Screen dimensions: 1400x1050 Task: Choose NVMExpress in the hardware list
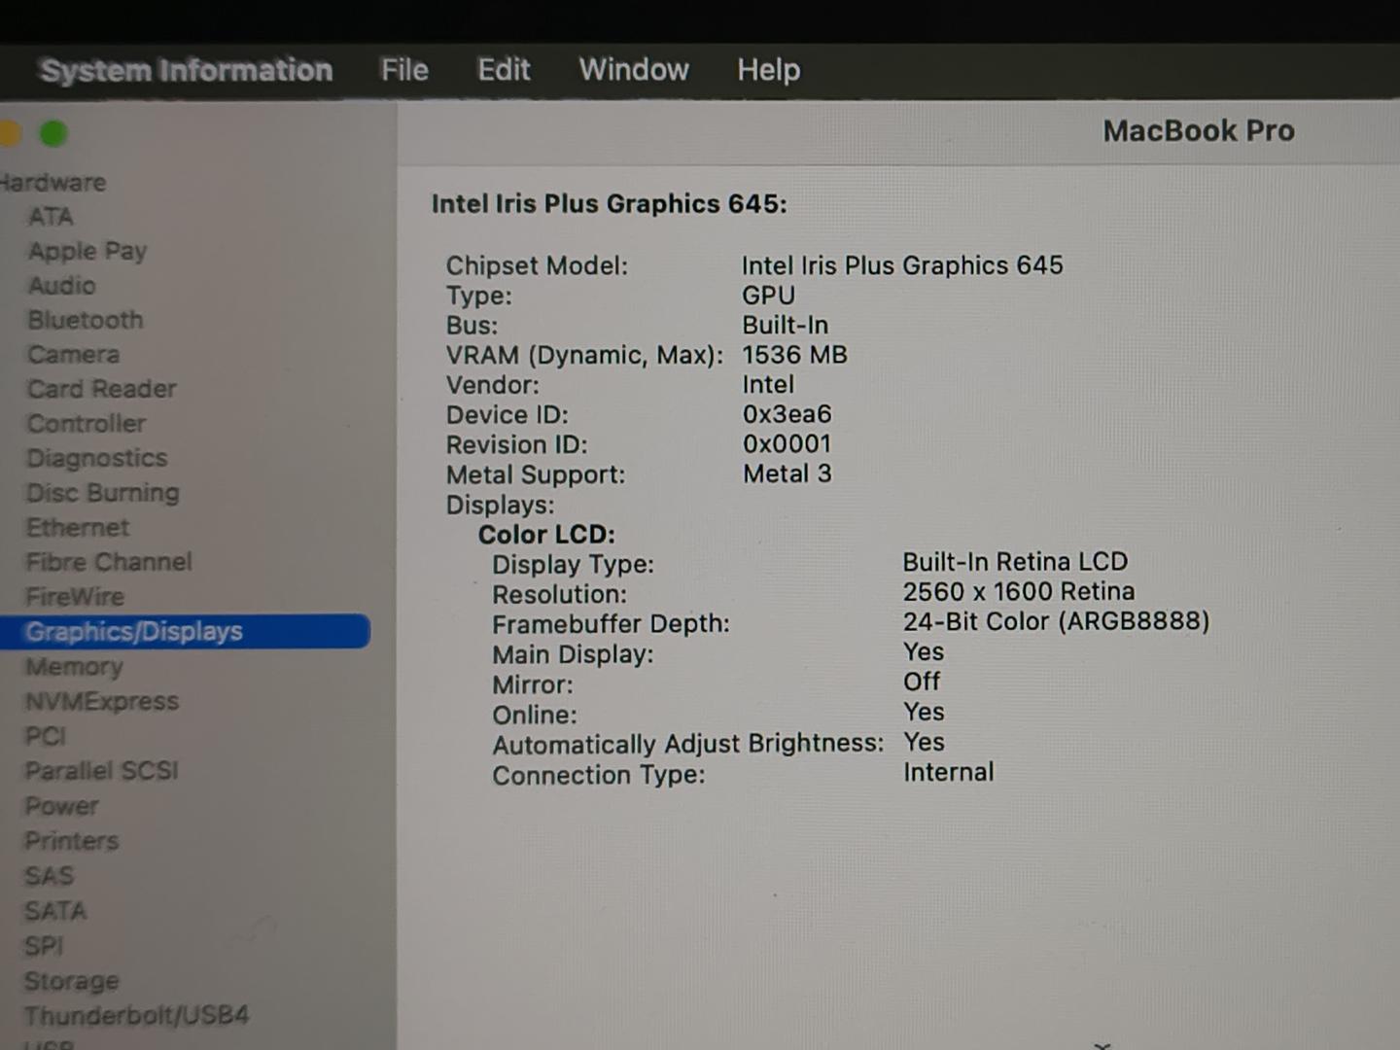point(102,702)
